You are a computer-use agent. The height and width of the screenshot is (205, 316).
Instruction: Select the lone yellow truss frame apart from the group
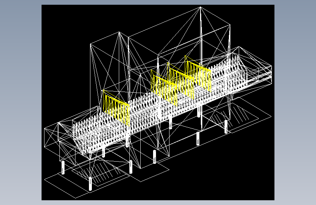116,108
